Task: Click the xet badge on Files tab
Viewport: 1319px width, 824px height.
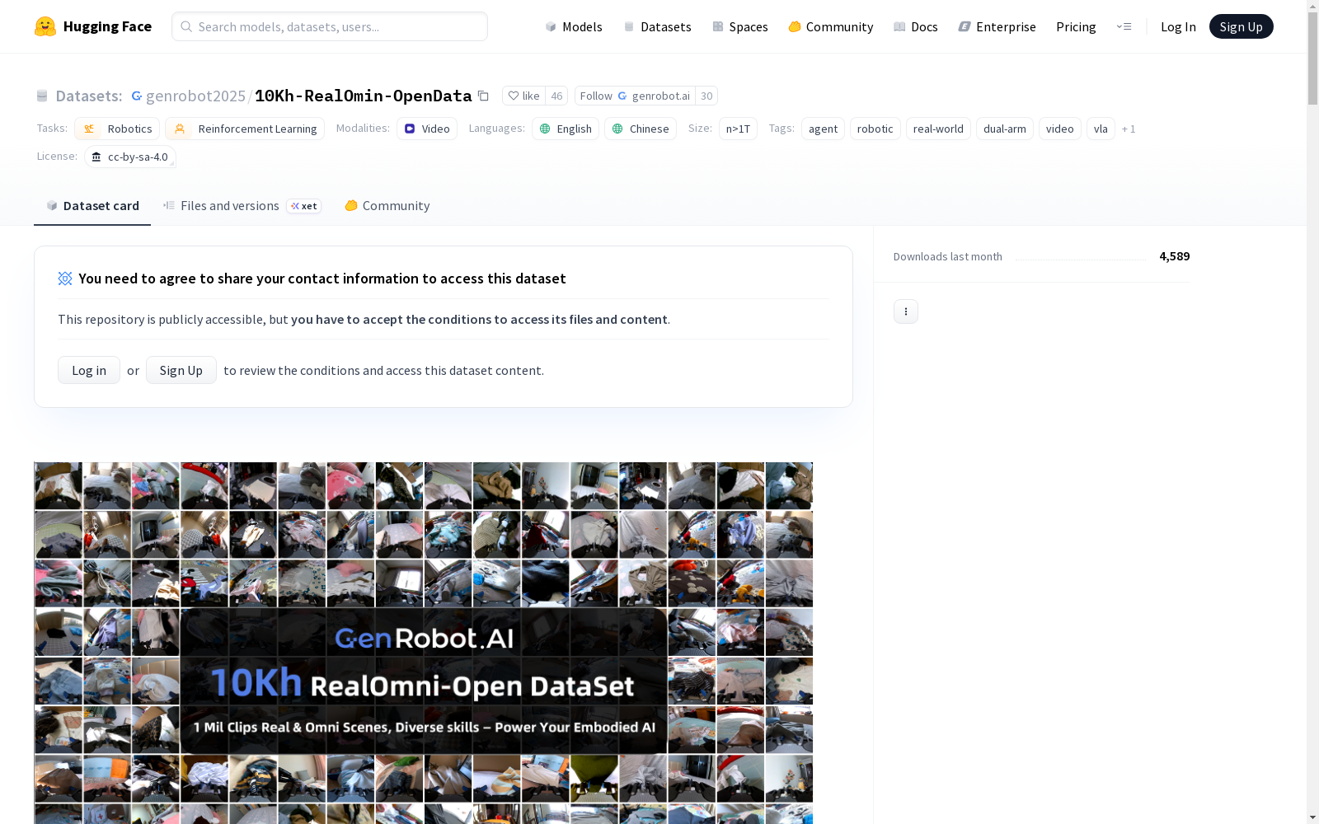Action: (304, 206)
